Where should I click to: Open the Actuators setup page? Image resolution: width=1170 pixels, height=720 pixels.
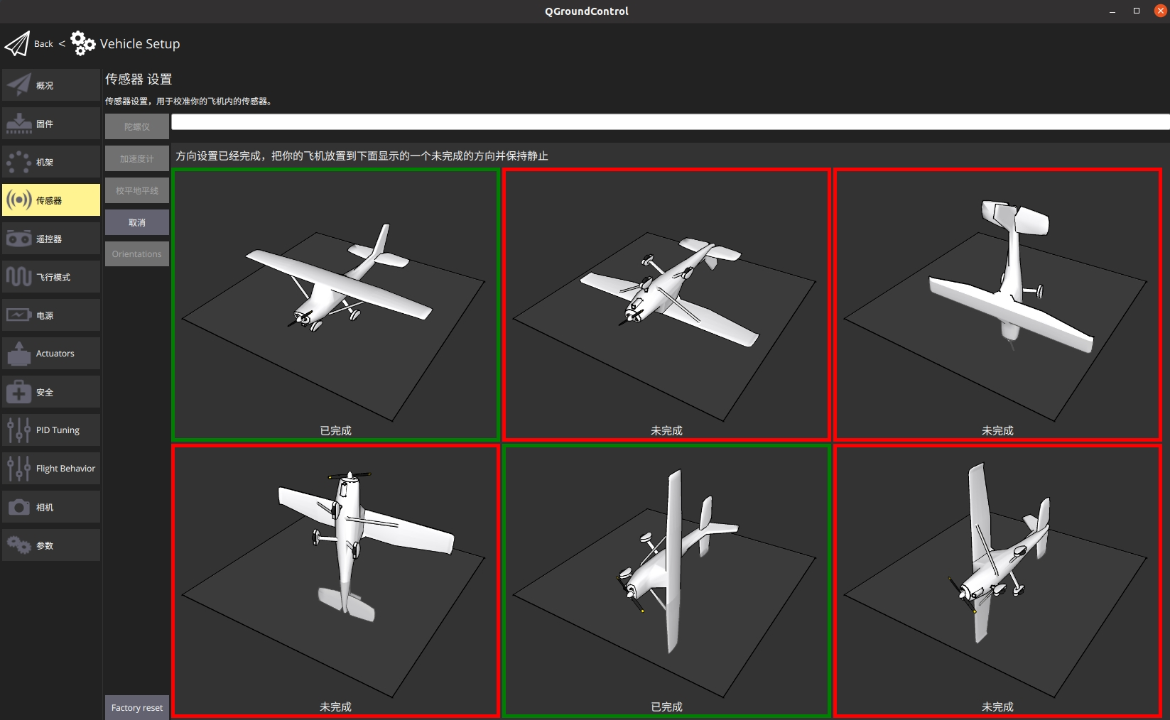click(x=51, y=354)
